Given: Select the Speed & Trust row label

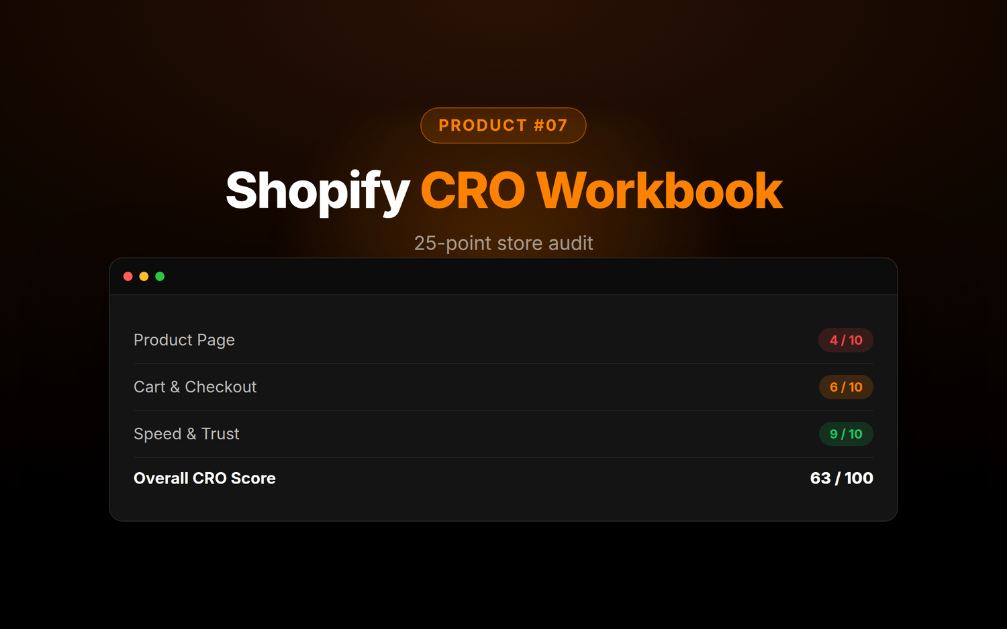Looking at the screenshot, I should point(186,434).
